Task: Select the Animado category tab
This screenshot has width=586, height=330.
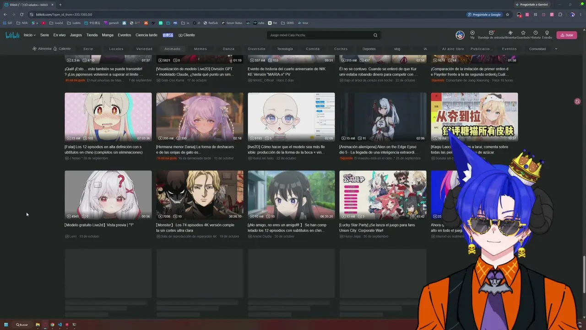Action: [x=173, y=49]
